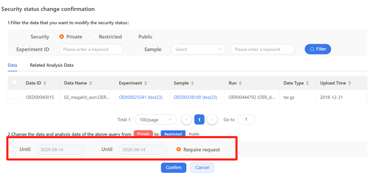The image size is (369, 176).
Task: Switch target status to Public
Action: click(x=194, y=134)
